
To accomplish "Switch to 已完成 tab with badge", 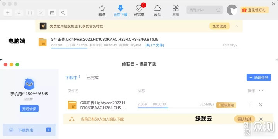I will click(x=139, y=10).
